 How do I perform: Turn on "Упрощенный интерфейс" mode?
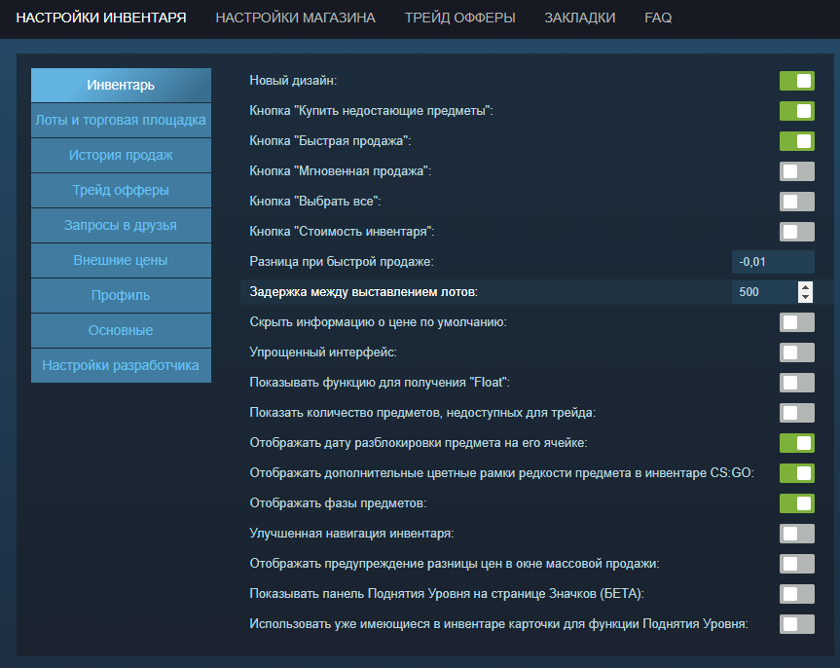[797, 352]
